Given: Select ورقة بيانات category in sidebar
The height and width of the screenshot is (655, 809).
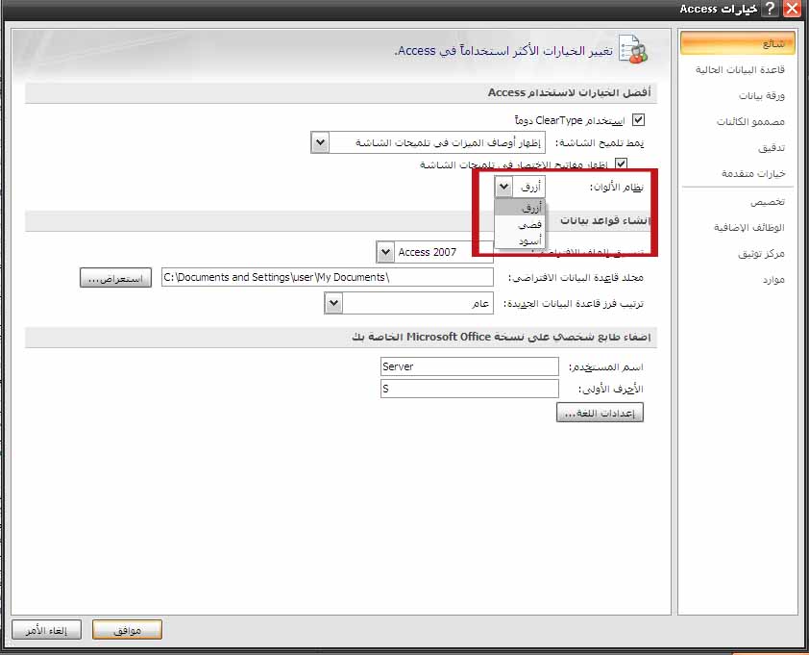Looking at the screenshot, I should tap(761, 95).
